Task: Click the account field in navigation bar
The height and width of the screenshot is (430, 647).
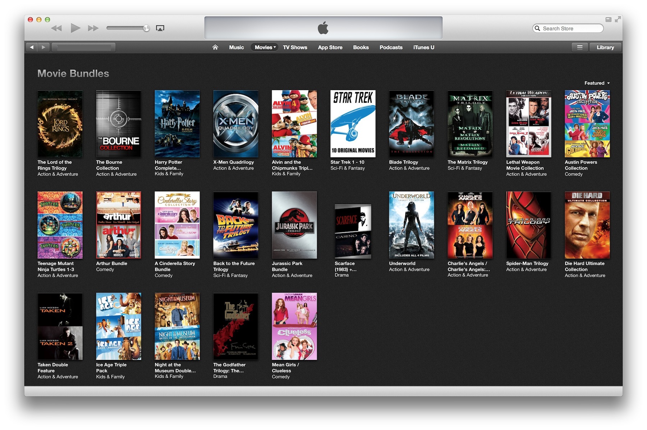Action: (84, 47)
